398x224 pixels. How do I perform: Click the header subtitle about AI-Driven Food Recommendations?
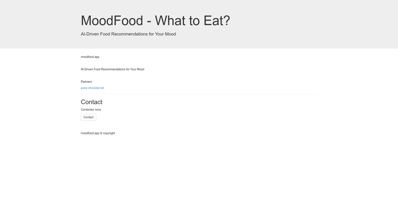(128, 34)
